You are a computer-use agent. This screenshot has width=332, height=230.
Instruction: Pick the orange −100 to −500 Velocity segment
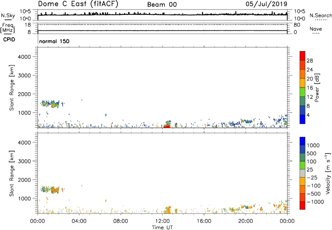[x=303, y=189]
